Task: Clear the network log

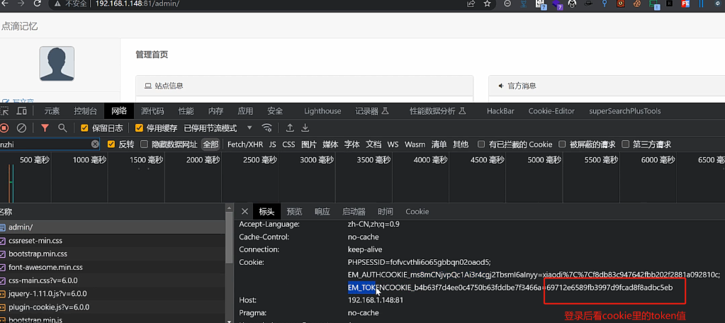Action: pos(22,128)
